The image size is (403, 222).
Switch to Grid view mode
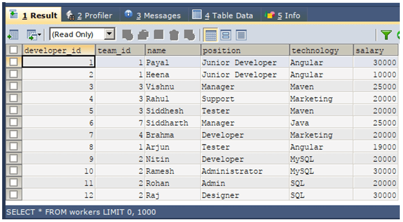click(211, 35)
